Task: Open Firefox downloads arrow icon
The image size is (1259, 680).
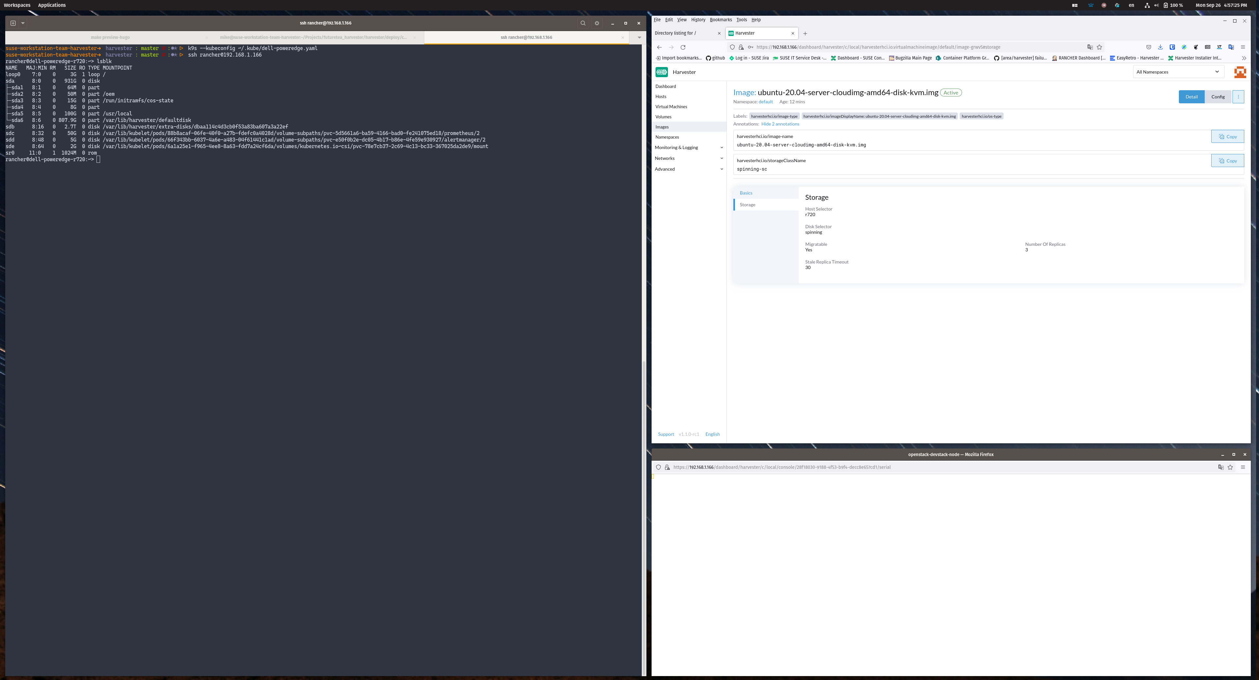Action: 1160,47
